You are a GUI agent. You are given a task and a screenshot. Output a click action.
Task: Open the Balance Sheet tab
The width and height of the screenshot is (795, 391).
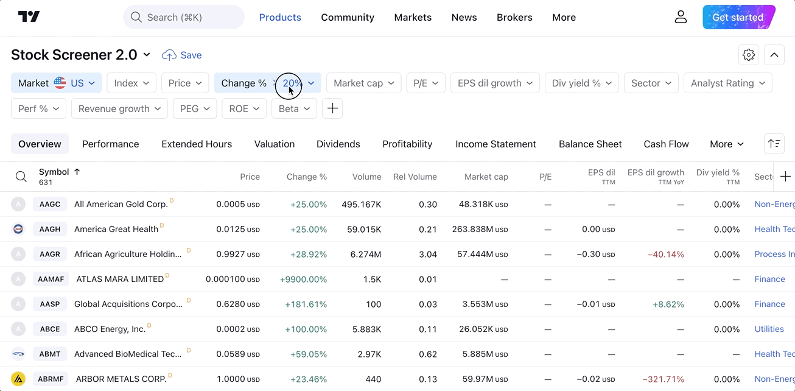(x=590, y=144)
